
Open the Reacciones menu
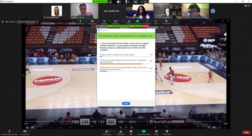click(x=167, y=132)
